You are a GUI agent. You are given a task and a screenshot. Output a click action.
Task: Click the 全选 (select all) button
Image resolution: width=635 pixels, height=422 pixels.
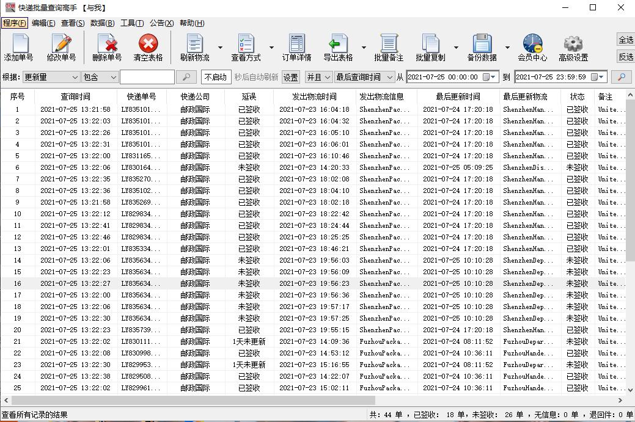(626, 40)
